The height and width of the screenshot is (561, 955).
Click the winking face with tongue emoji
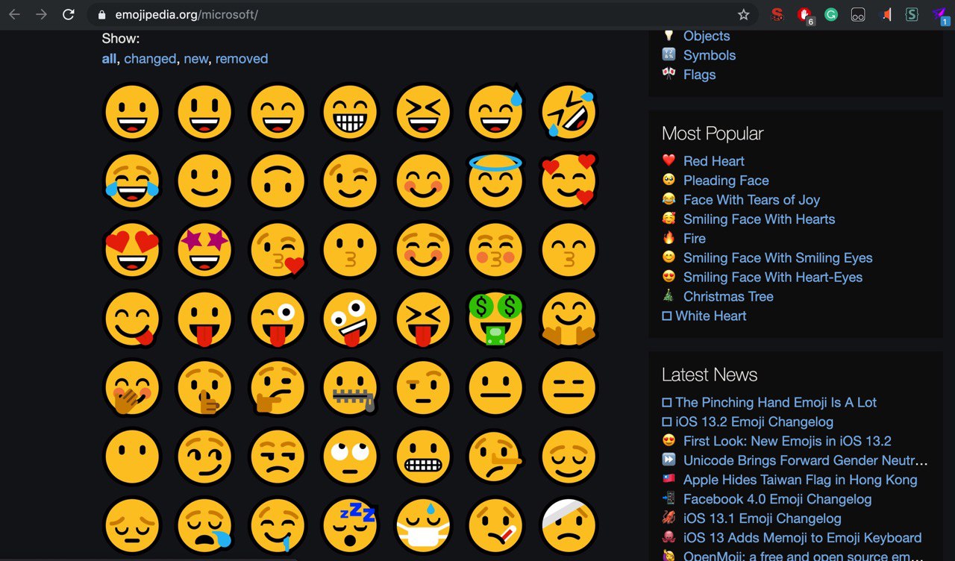point(278,319)
